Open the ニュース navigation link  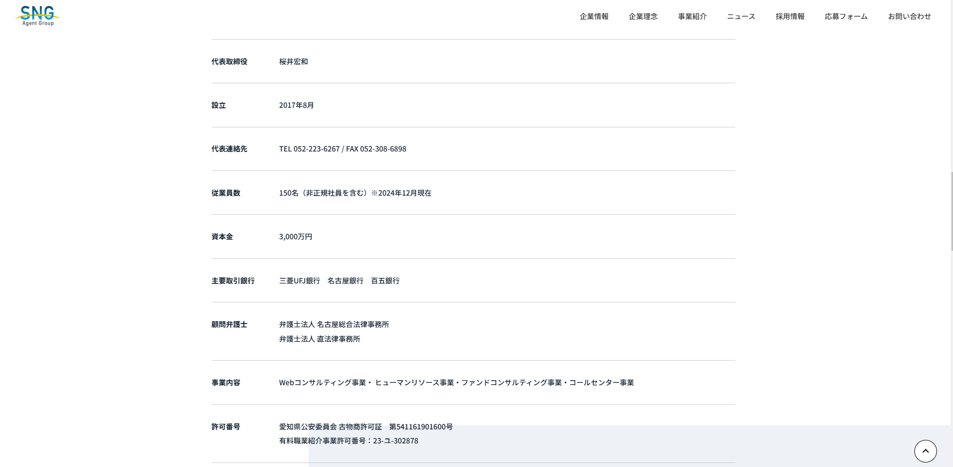741,17
